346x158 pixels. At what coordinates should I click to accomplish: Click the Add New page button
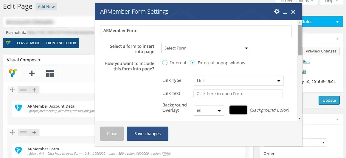click(x=46, y=7)
